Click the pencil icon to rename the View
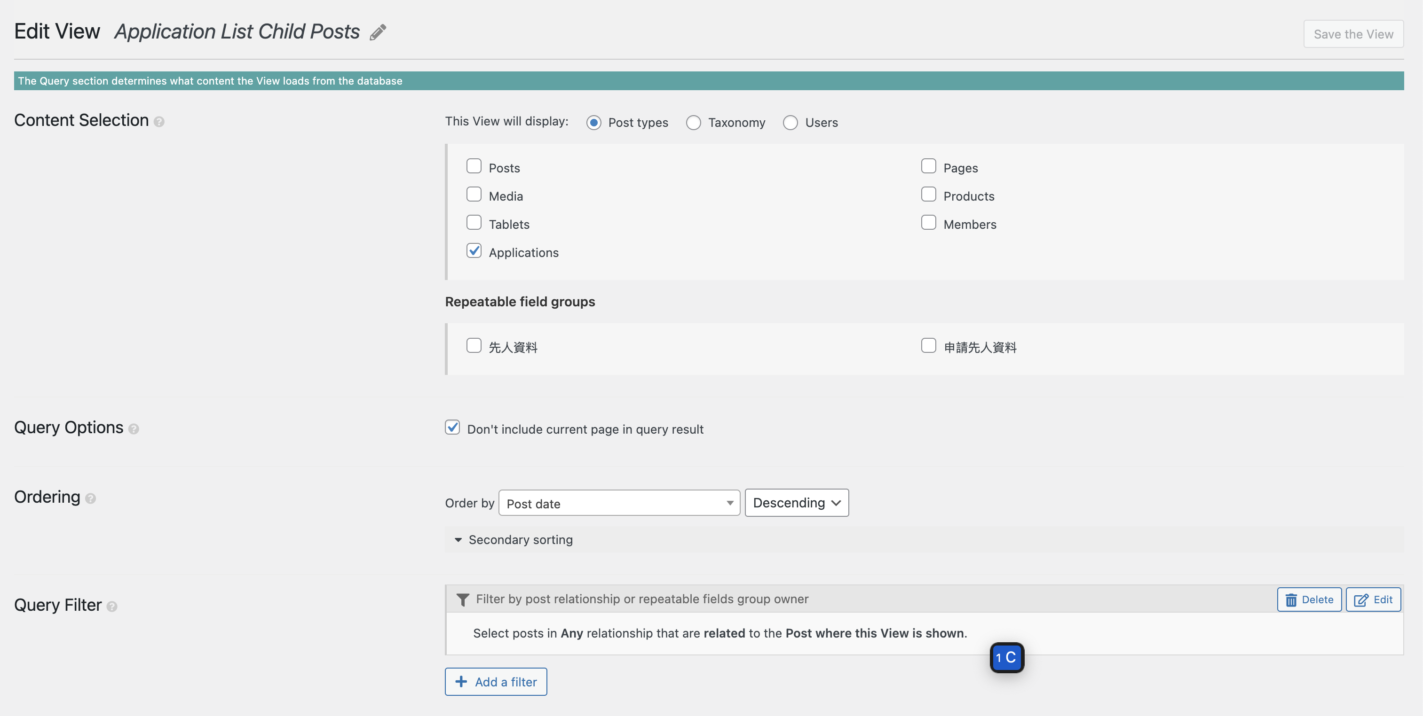The image size is (1423, 716). [x=378, y=32]
